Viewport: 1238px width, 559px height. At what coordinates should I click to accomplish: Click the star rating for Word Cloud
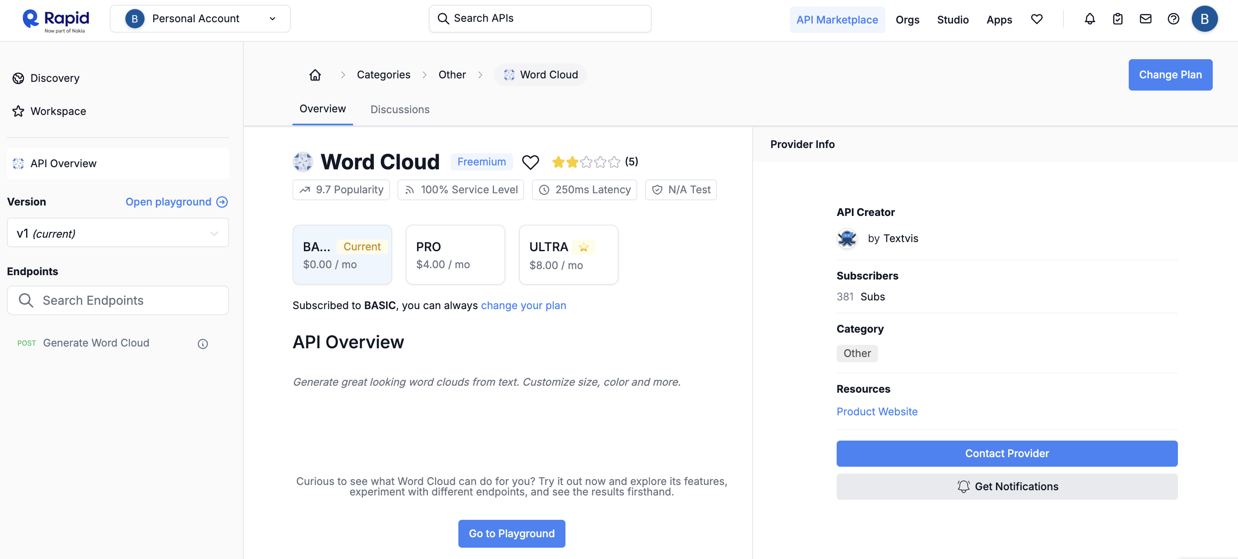click(x=586, y=162)
